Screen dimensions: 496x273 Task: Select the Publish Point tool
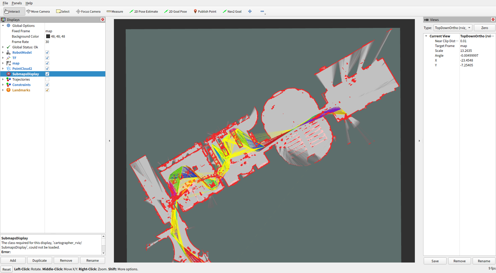pos(205,11)
